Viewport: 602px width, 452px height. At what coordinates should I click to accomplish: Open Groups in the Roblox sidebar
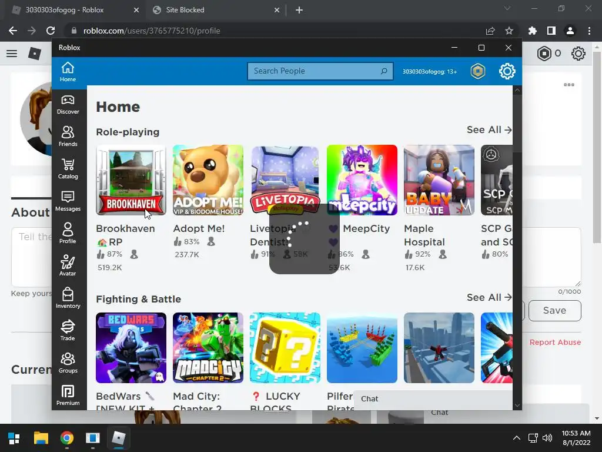(x=68, y=363)
